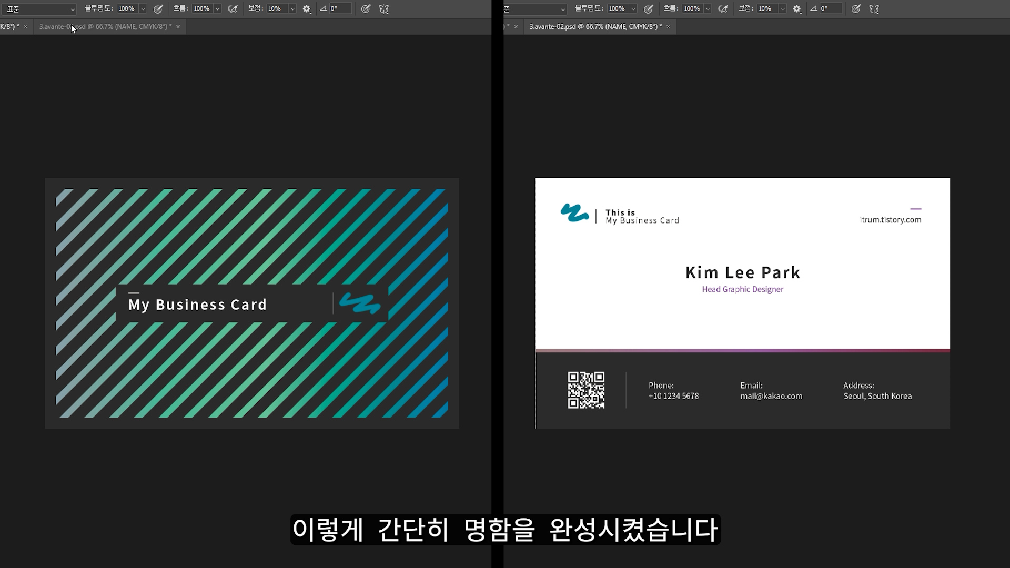Enable airbrush build-up icon in left options bar
The image size is (1010, 568).
tap(233, 9)
